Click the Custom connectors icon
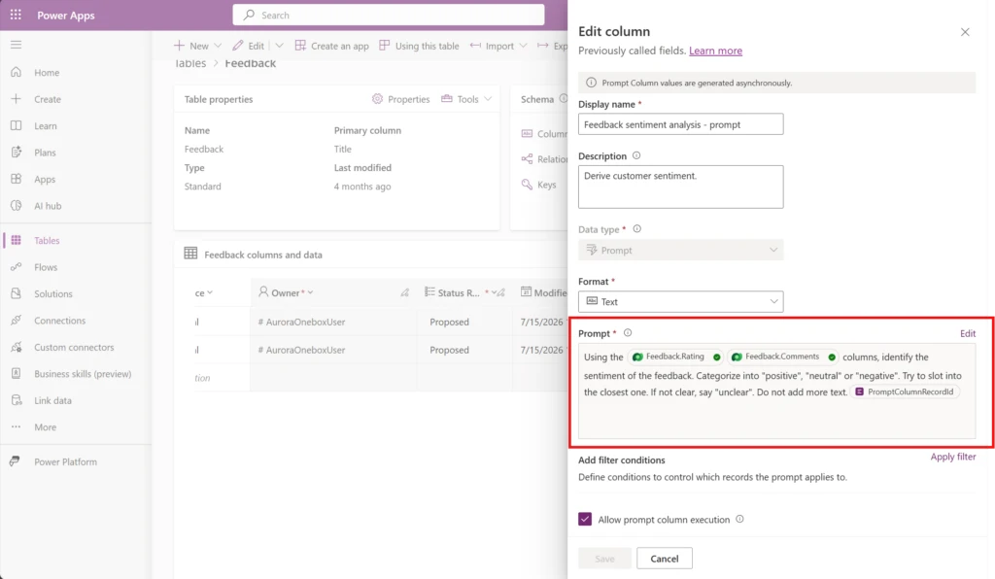 (16, 347)
